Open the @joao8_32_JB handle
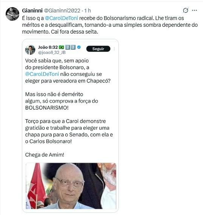Viewport: 203px width, 215px height. [52, 52]
